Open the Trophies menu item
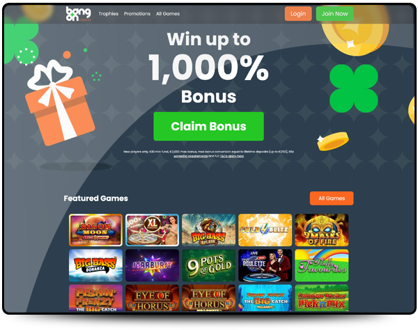 (108, 14)
